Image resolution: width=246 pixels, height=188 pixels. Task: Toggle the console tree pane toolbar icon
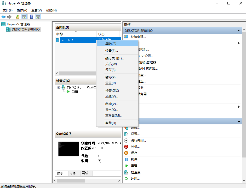[x=24, y=17]
